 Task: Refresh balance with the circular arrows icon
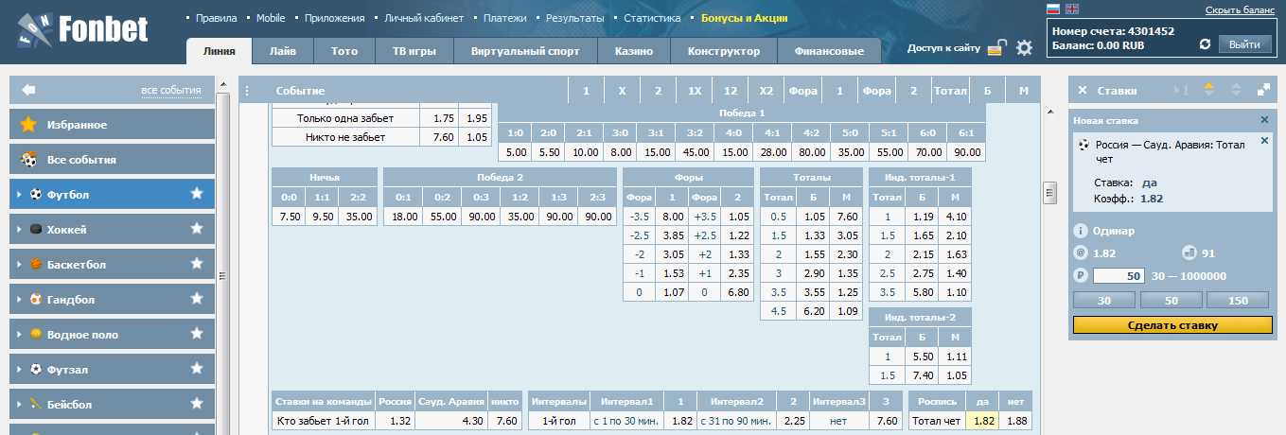1205,44
